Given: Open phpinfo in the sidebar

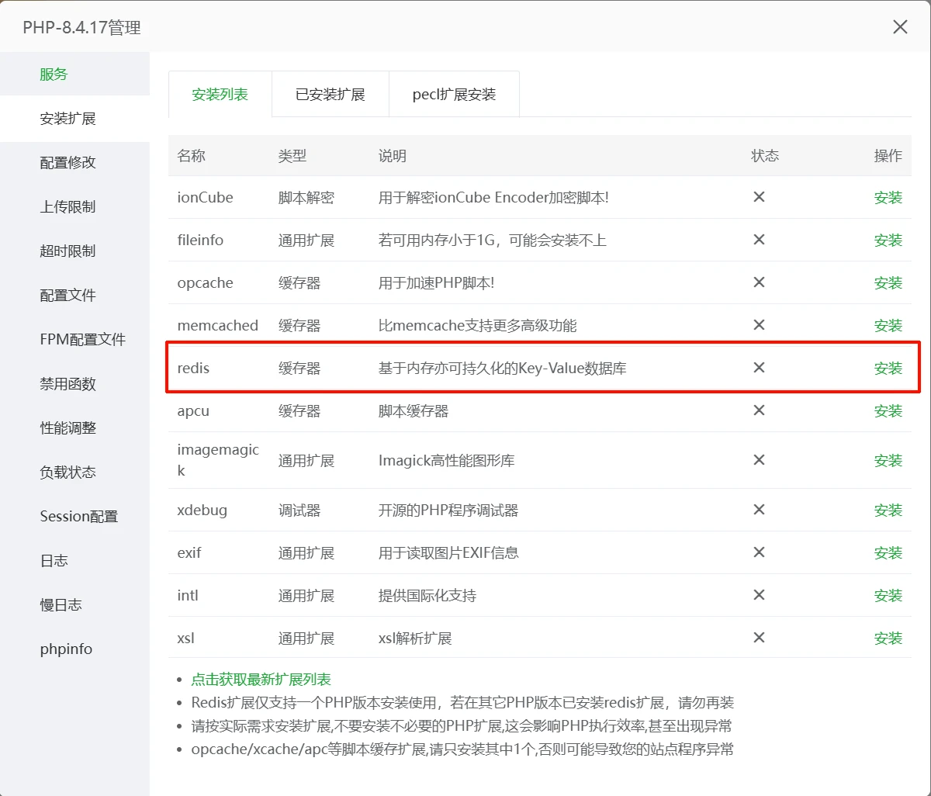Looking at the screenshot, I should [66, 649].
